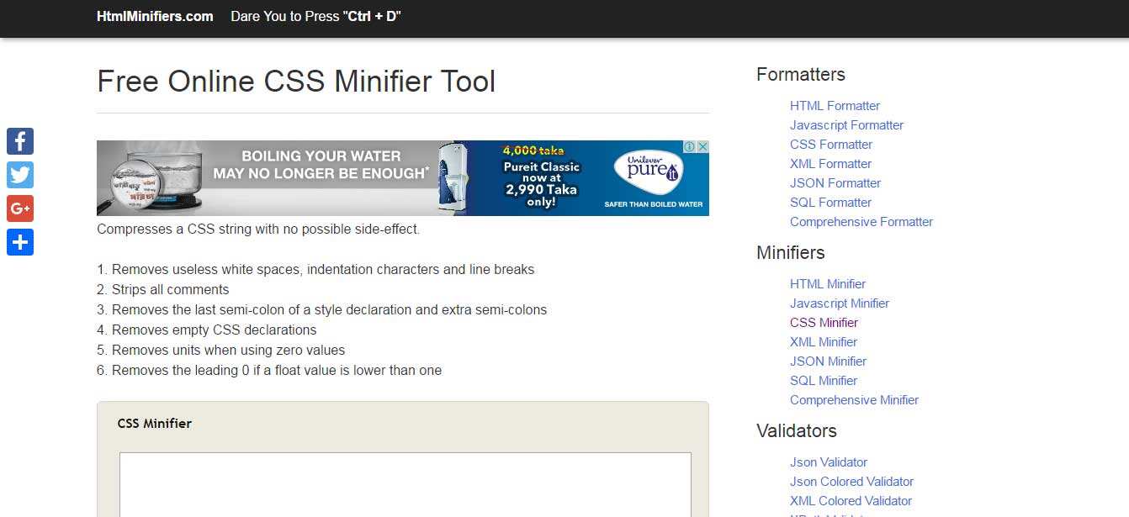Click the ad info icon on the banner
1129x517 pixels.
click(689, 147)
